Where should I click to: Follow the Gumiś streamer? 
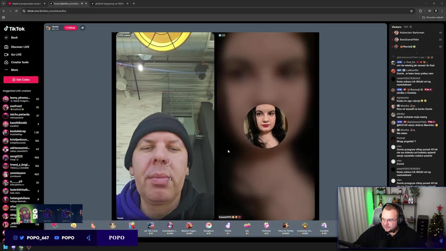70,28
